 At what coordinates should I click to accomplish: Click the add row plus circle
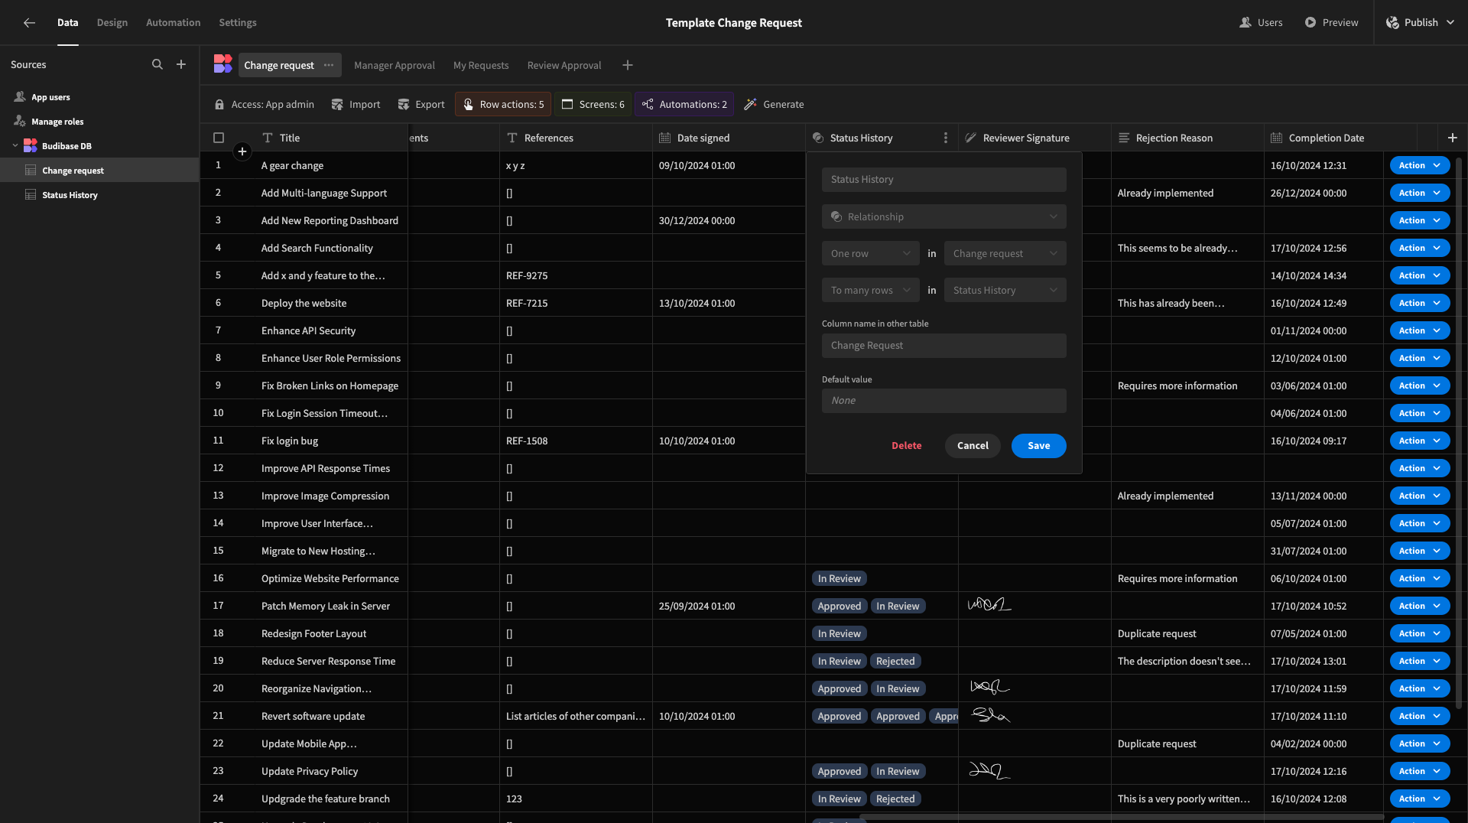[242, 151]
